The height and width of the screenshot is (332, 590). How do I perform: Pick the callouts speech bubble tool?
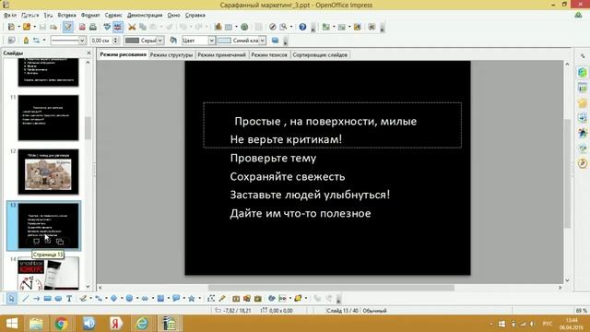click(176, 299)
